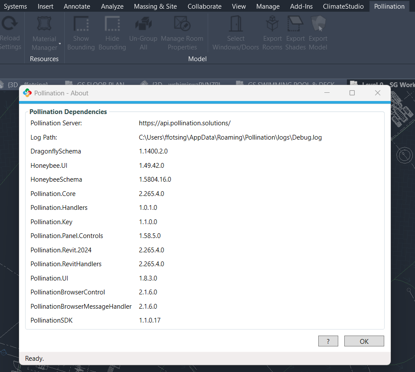This screenshot has width=415, height=372.
Task: Click OK in the About dialog
Action: tap(364, 341)
